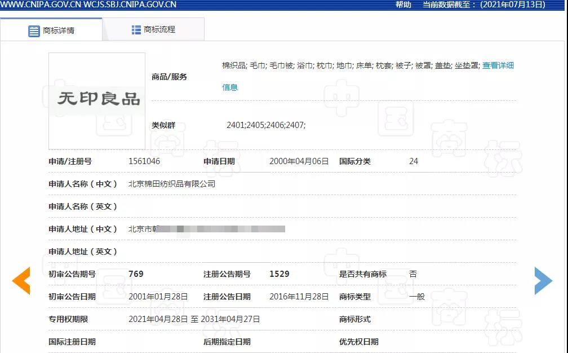This screenshot has height=353, width=568.
Task: Click the 查看详细 link for goods
Action: [498, 65]
